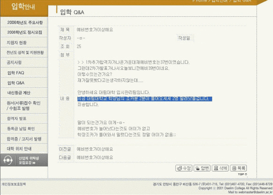273x195 pixels.
Task: Click the 답변 (reply) button
Action: [x=202, y=168]
